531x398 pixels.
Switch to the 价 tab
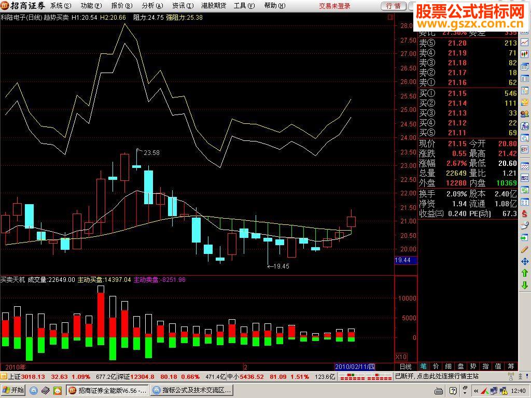click(436, 366)
